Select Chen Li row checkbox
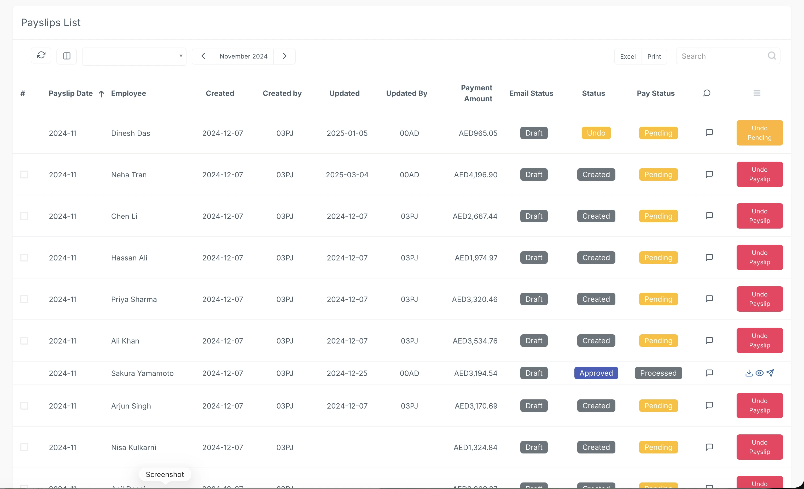 (25, 216)
